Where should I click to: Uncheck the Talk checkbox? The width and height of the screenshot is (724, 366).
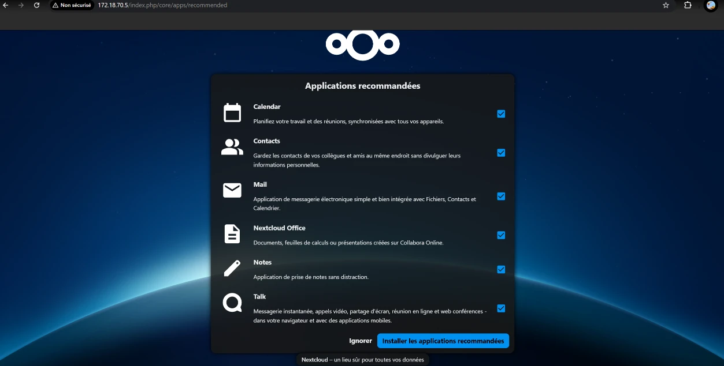click(x=501, y=308)
